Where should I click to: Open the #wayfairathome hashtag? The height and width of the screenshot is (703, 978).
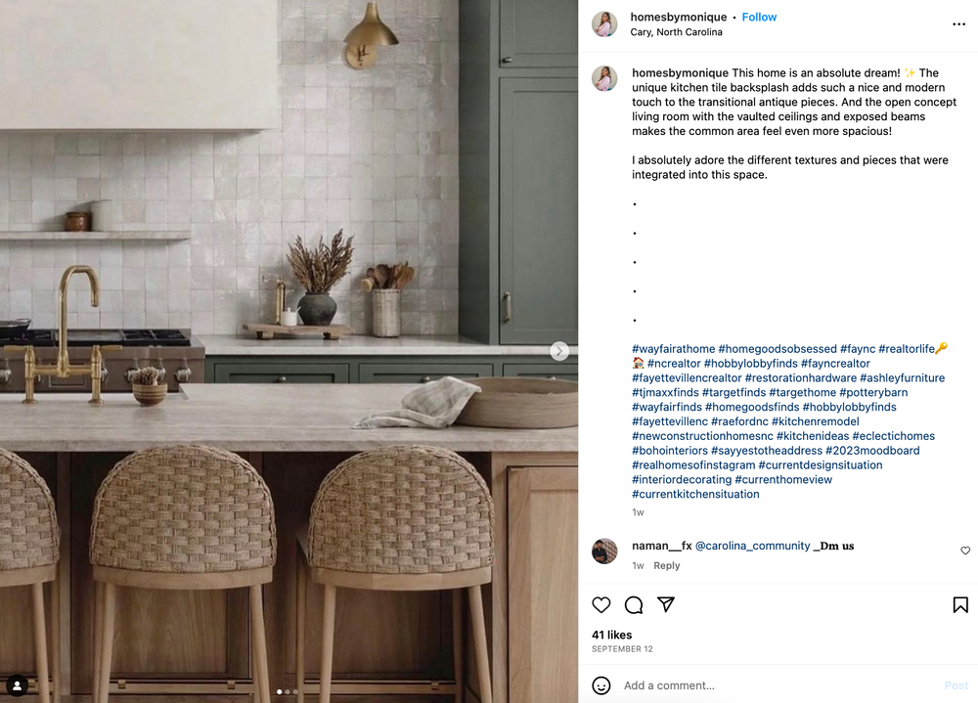pyautogui.click(x=674, y=349)
